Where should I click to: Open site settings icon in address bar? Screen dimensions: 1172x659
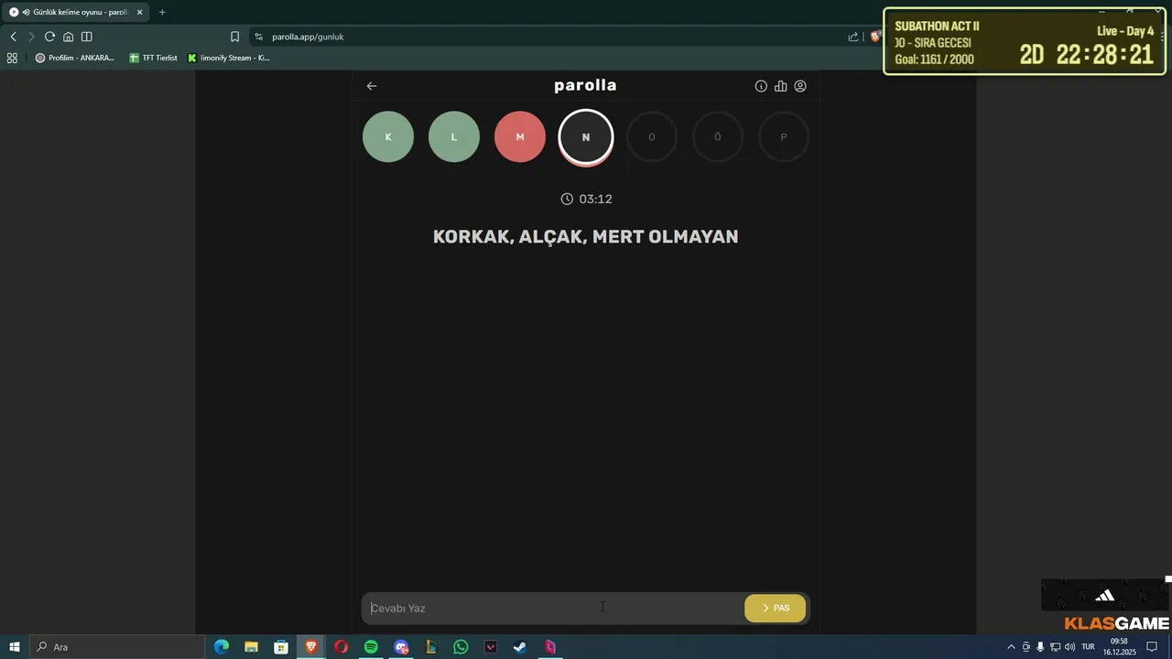coord(259,37)
